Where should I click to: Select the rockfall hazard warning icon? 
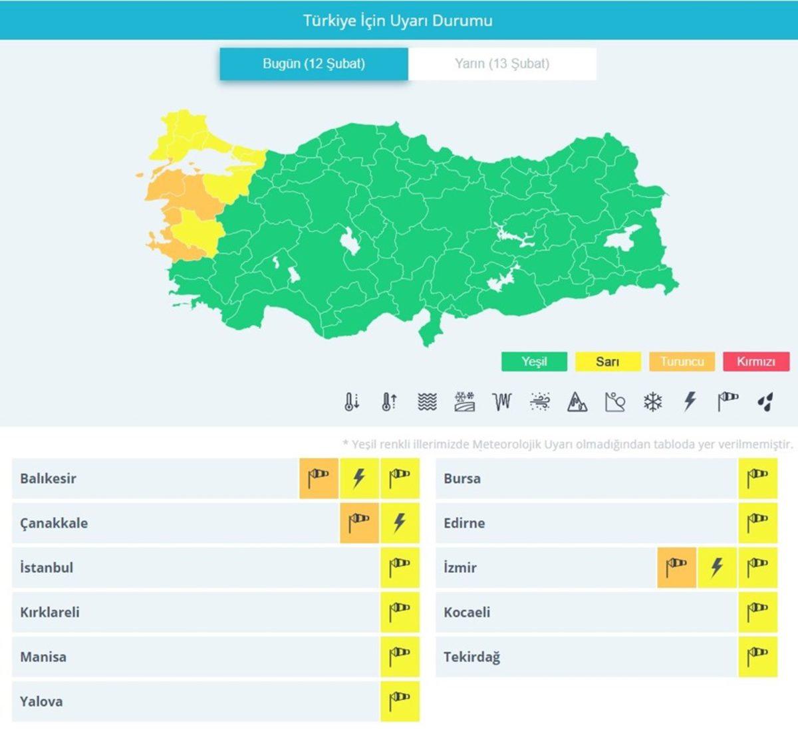pos(615,401)
